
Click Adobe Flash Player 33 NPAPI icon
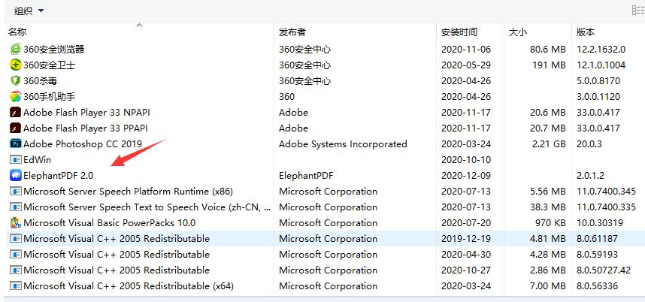coord(15,112)
